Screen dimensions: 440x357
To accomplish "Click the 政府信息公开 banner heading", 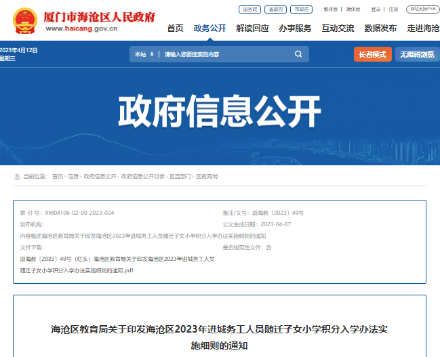I will coord(220,111).
